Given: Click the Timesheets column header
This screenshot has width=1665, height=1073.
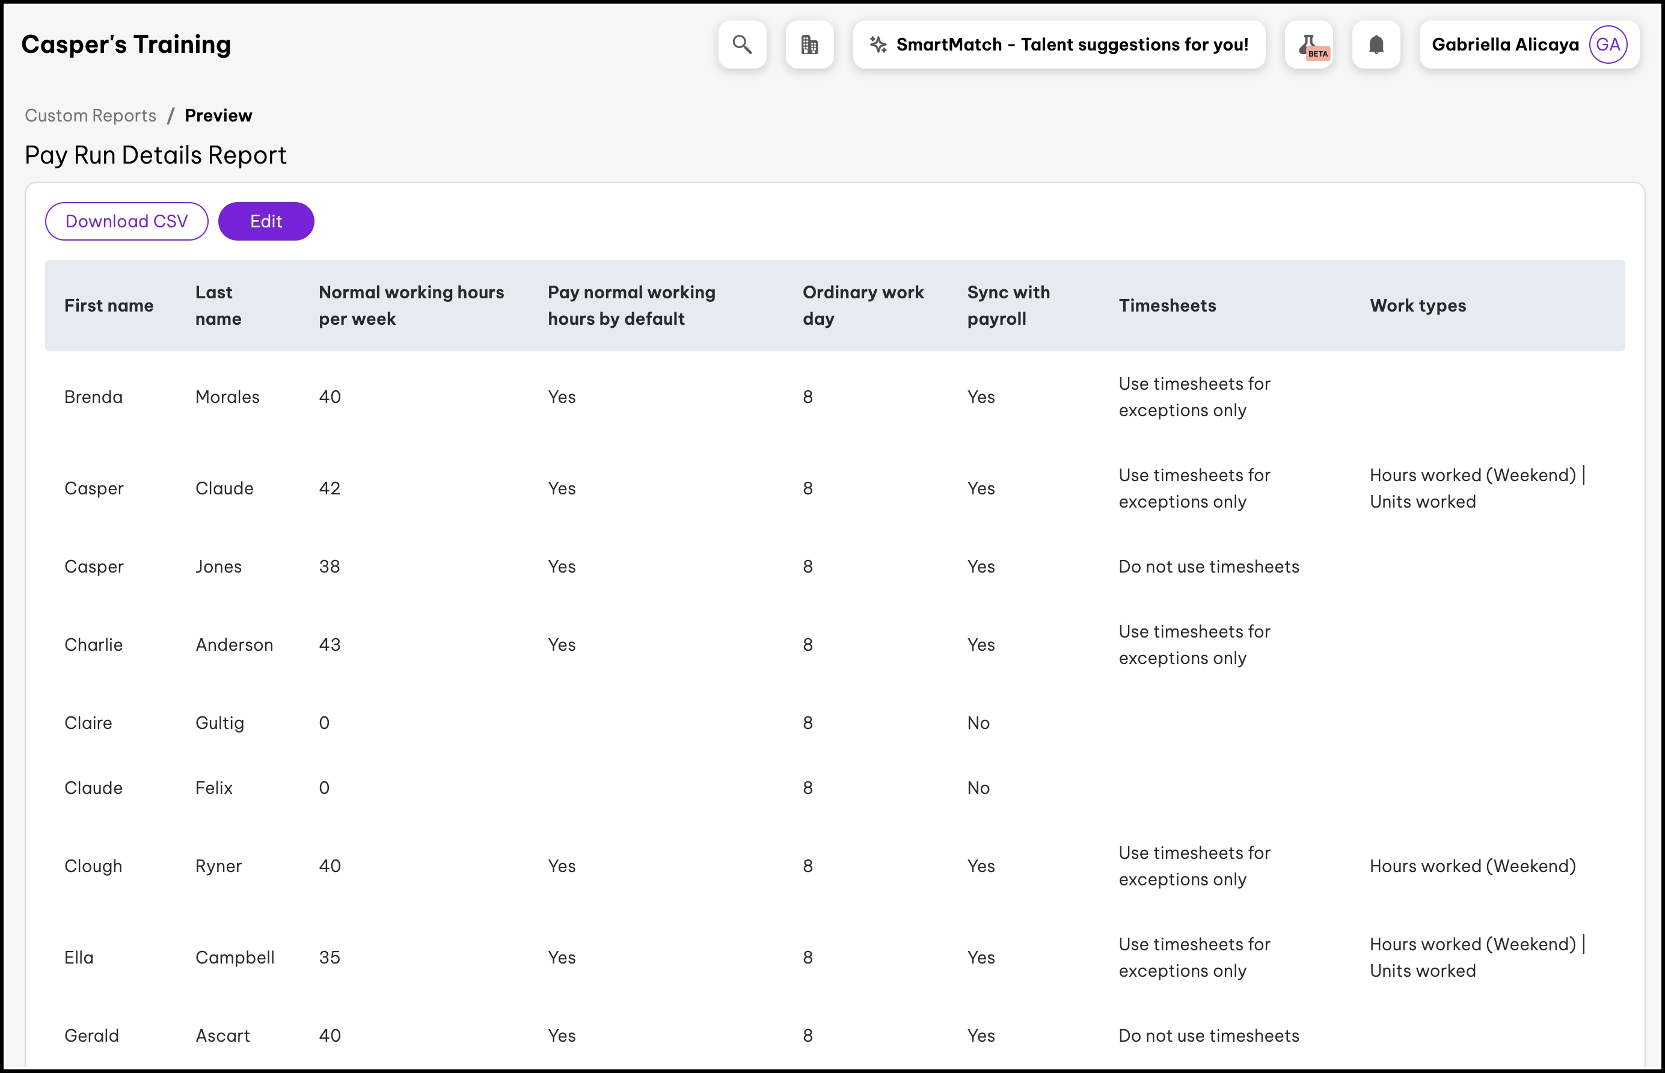Looking at the screenshot, I should (x=1167, y=306).
